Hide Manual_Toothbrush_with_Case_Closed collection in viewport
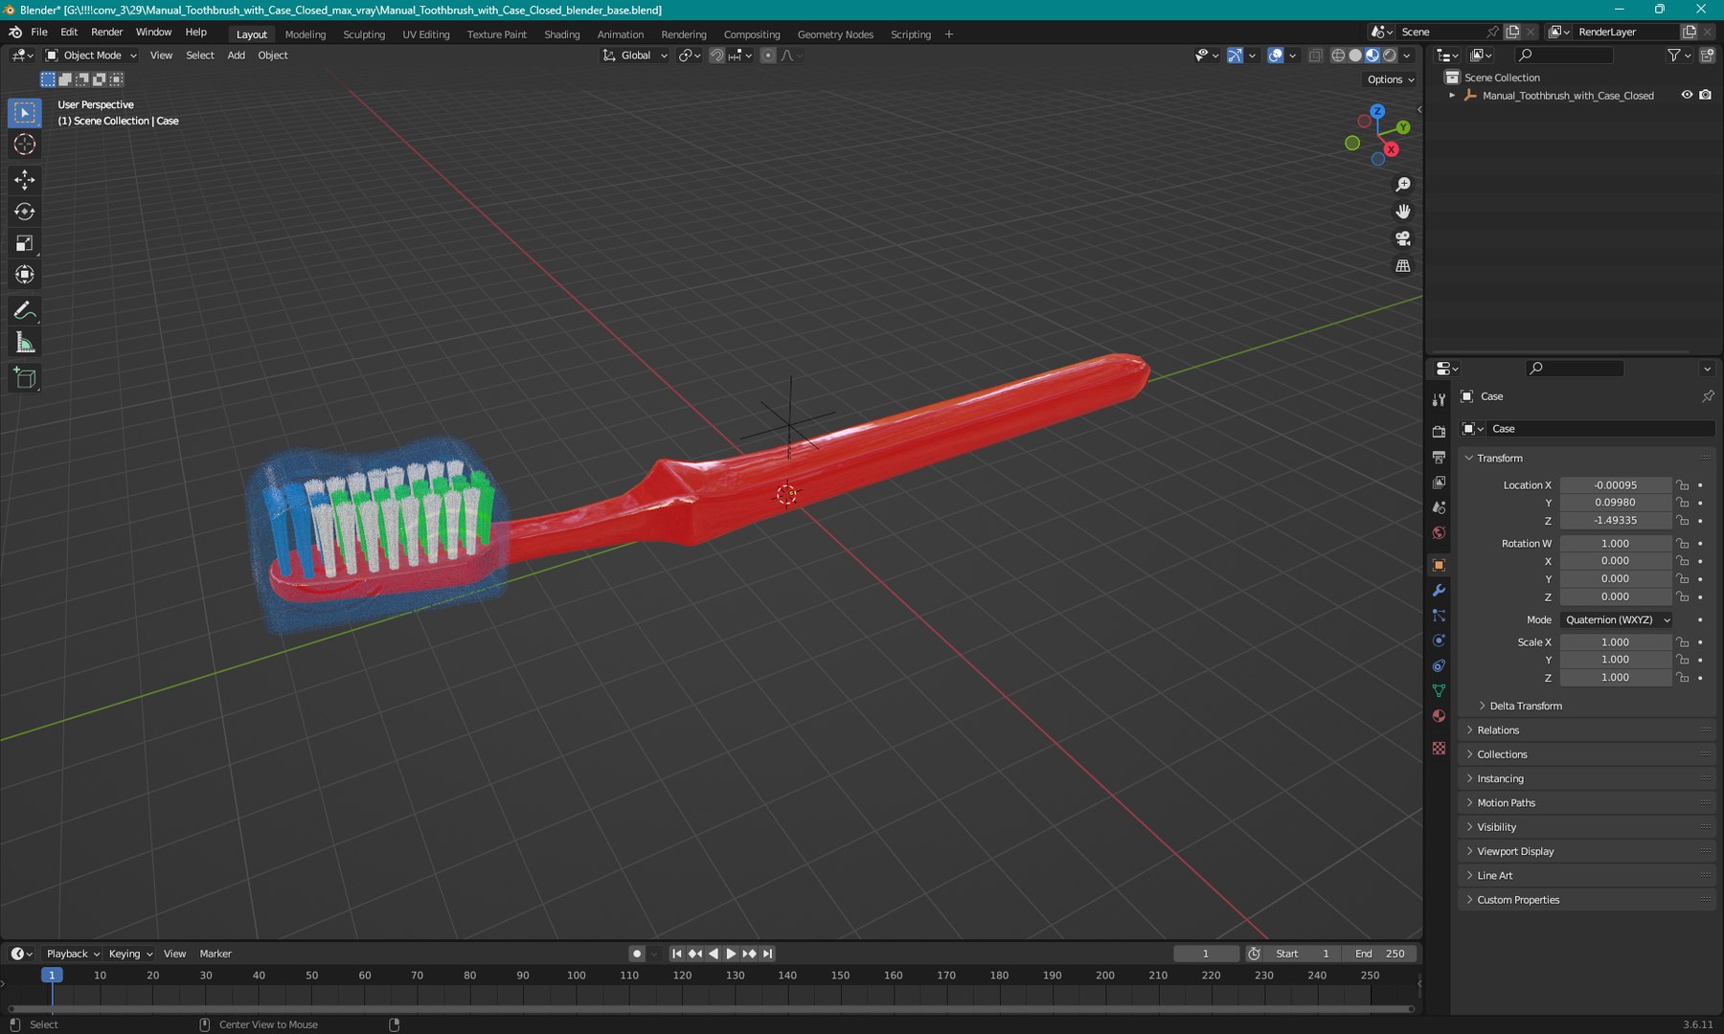This screenshot has height=1034, width=1724. (1687, 95)
